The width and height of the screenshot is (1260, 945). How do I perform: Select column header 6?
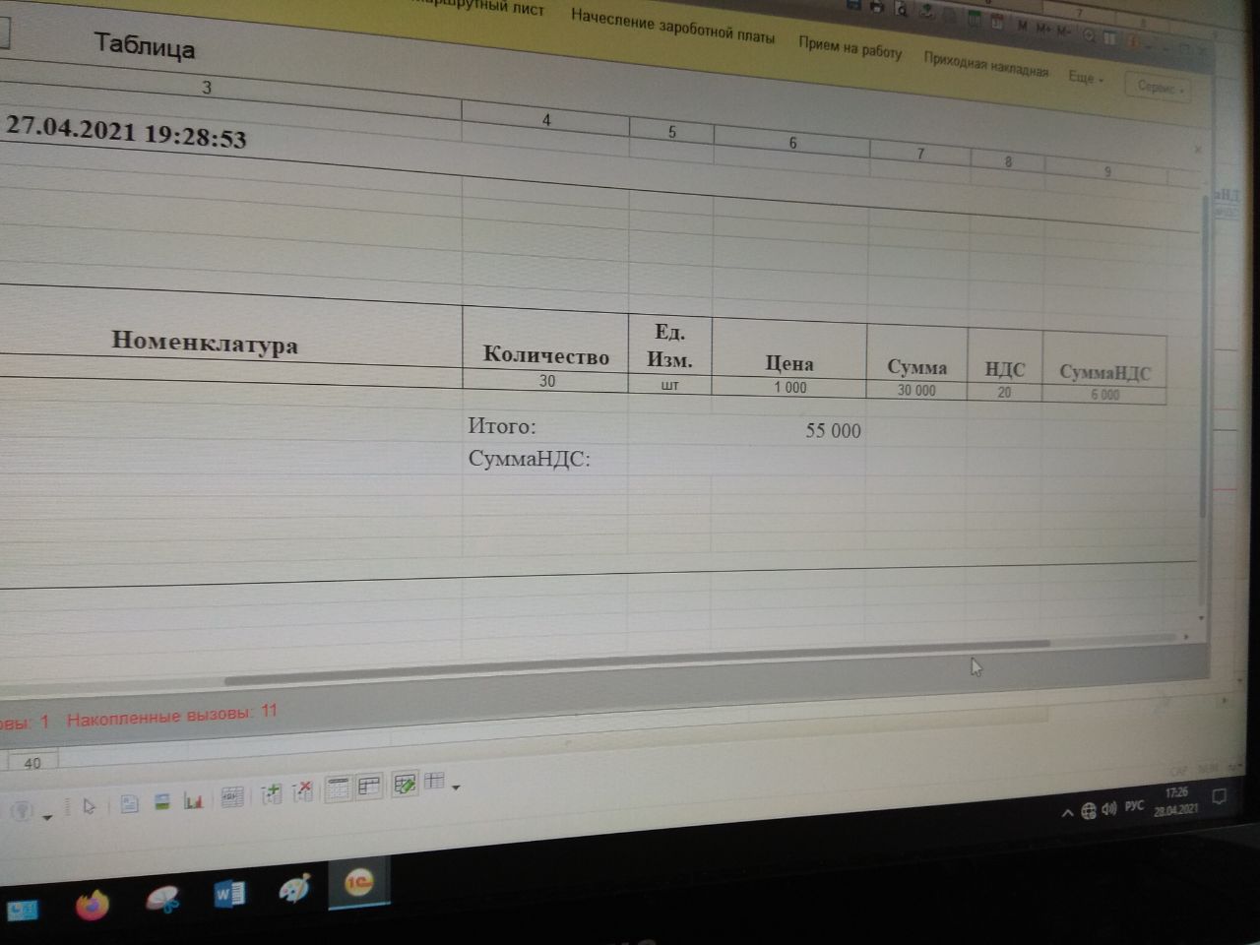coord(792,143)
